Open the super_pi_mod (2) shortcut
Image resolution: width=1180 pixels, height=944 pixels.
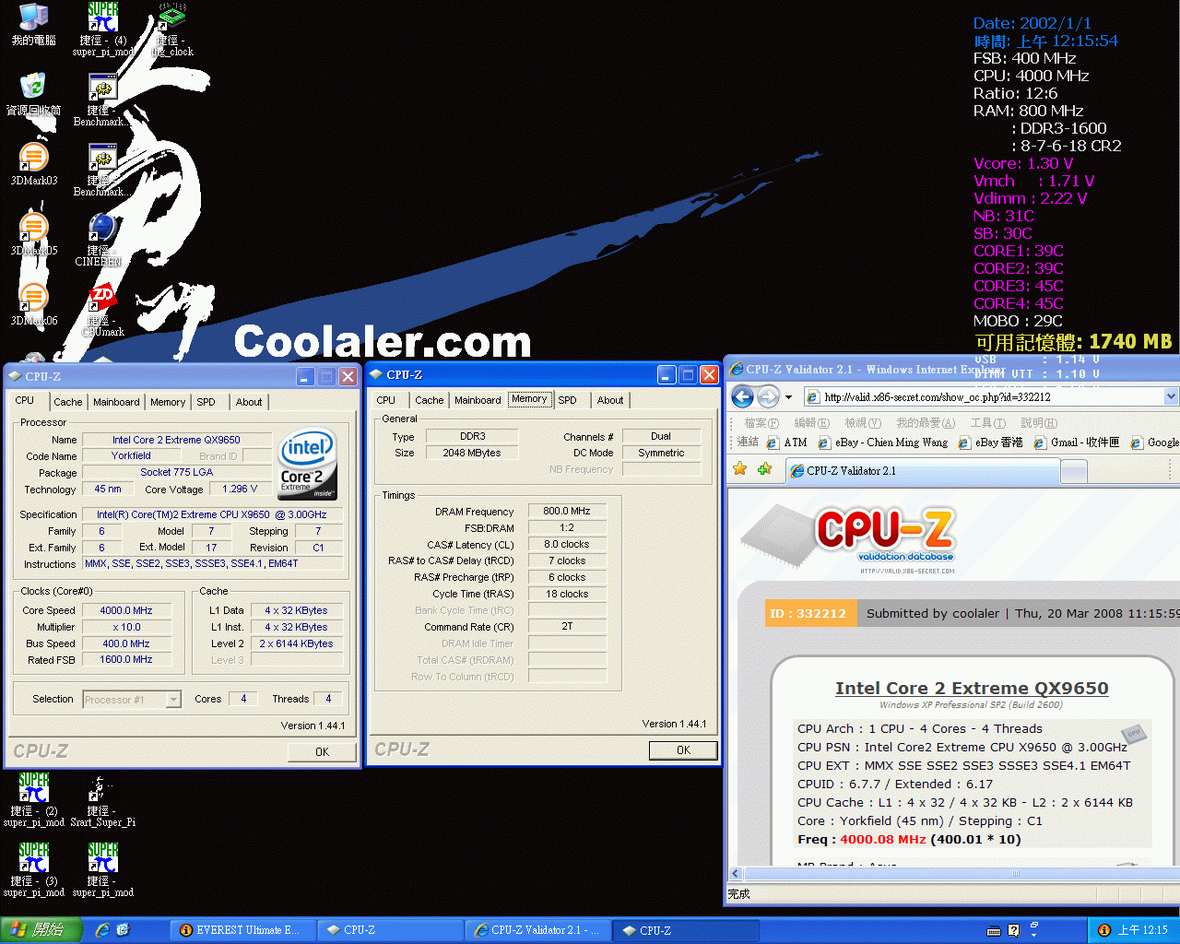(33, 800)
